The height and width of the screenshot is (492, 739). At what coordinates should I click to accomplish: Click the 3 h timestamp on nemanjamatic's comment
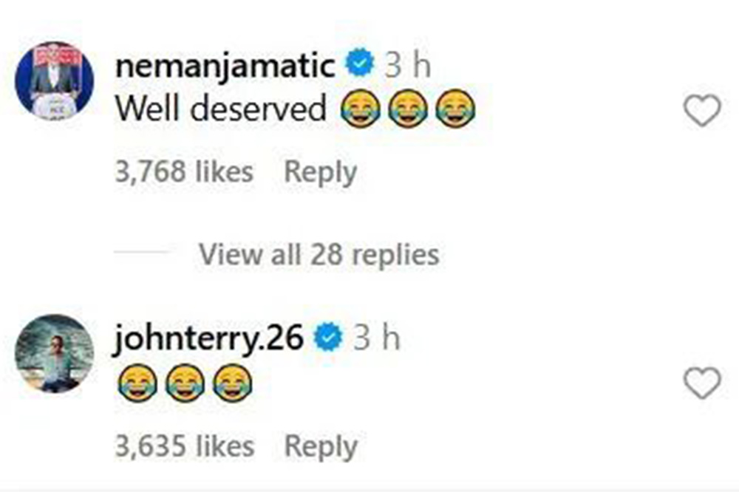407,66
